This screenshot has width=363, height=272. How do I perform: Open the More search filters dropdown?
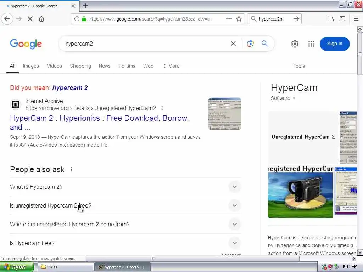tap(172, 66)
